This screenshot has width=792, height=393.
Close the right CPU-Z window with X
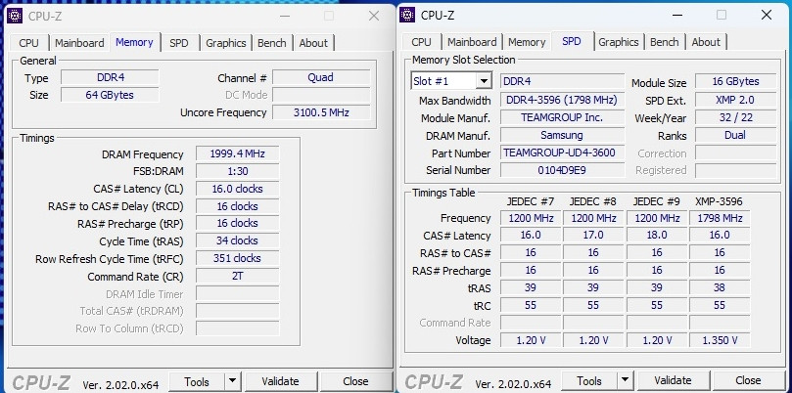point(767,15)
